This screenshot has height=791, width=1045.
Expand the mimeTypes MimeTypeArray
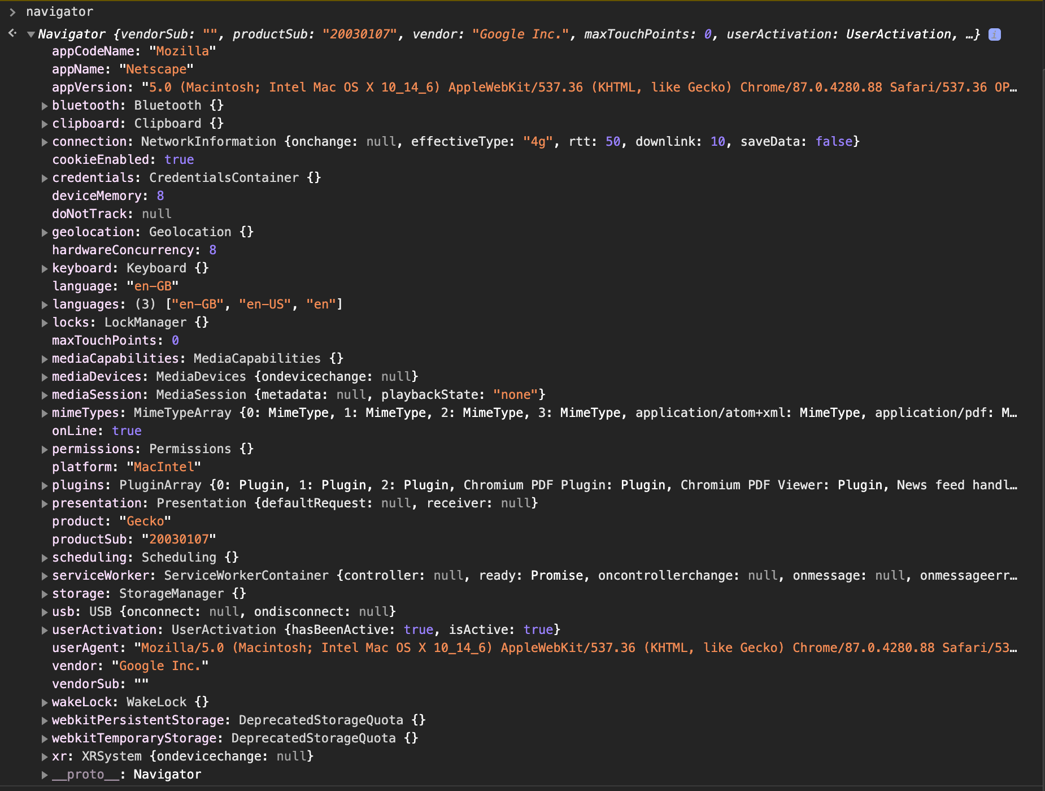(45, 413)
